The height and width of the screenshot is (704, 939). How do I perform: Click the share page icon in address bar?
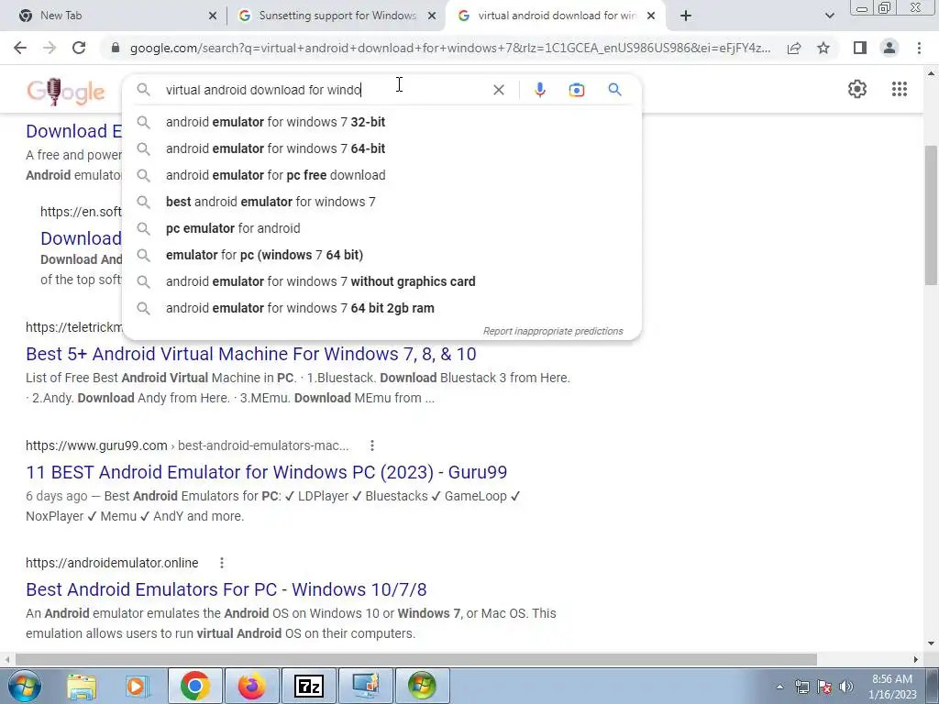click(794, 48)
